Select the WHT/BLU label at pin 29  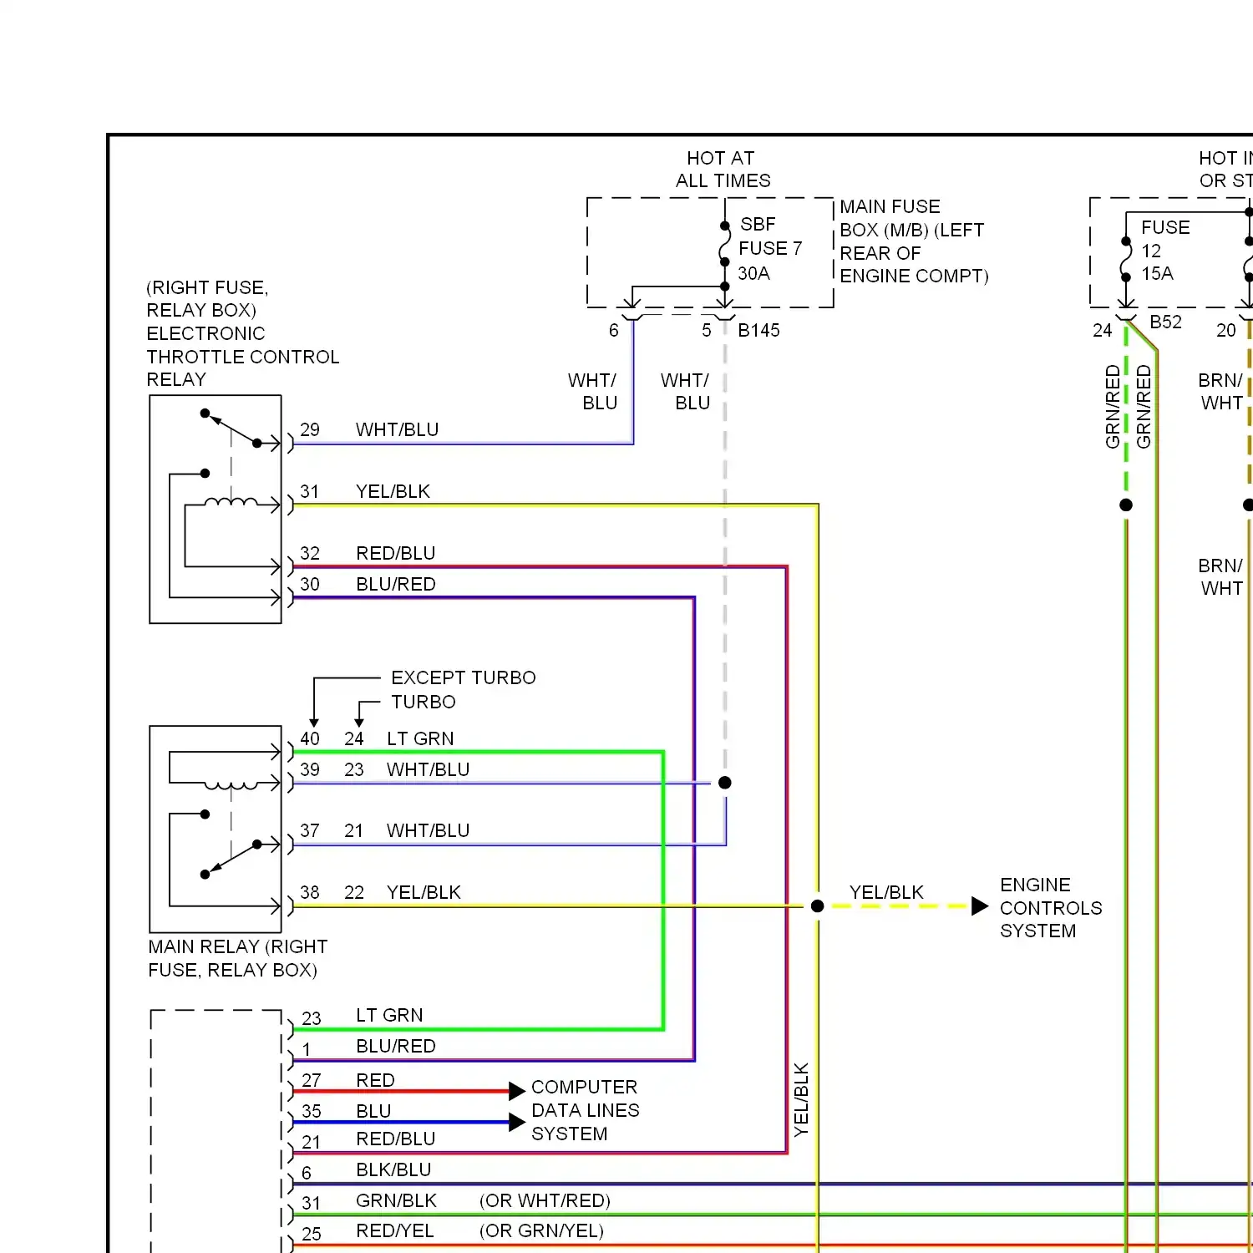coord(397,429)
